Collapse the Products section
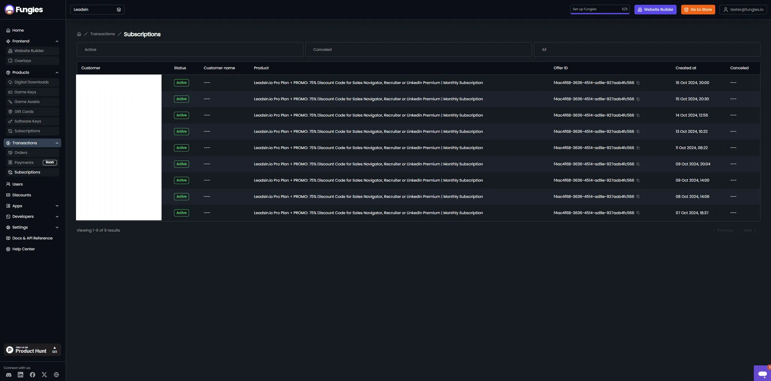Viewport: 771px width, 381px height. click(57, 73)
